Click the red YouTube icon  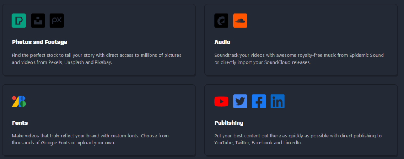tap(221, 101)
